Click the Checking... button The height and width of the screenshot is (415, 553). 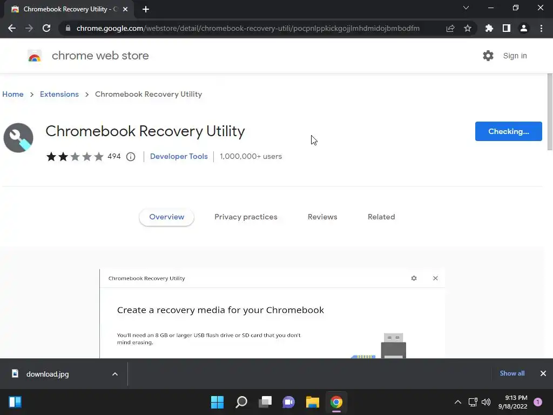tap(508, 131)
